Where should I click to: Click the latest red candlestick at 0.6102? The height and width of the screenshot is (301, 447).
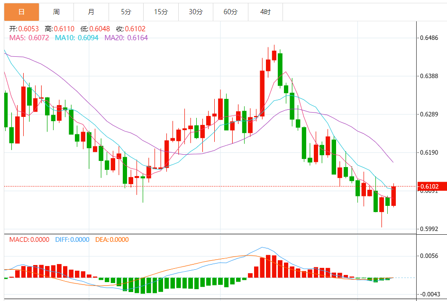click(393, 196)
